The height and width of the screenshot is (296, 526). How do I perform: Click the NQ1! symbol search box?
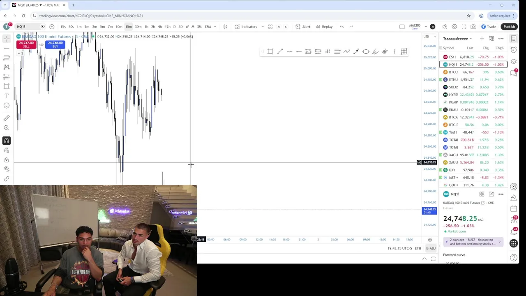coord(30,27)
